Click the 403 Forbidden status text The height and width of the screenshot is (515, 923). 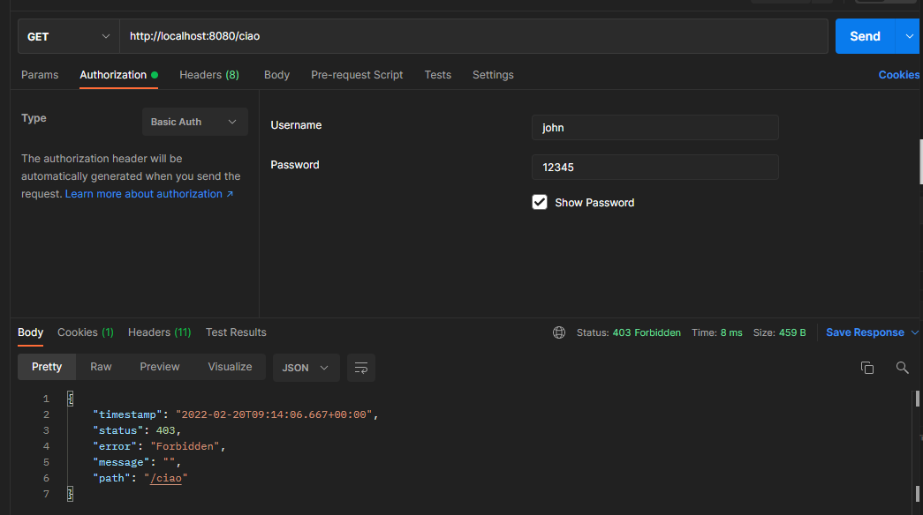tap(647, 332)
